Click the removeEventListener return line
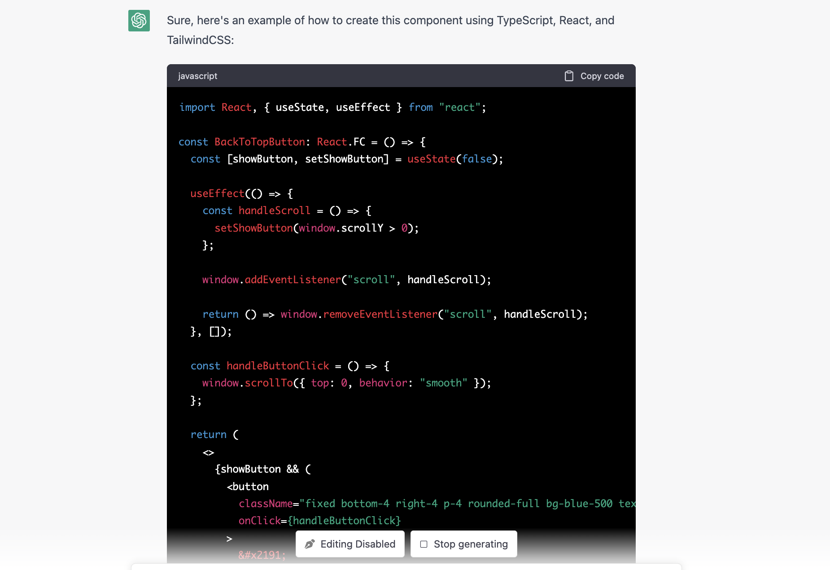This screenshot has width=830, height=570. [x=395, y=314]
